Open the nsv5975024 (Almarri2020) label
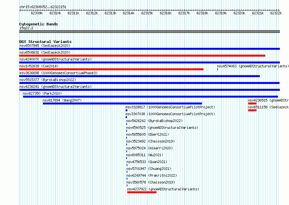This screenshot has height=205, width=289. 149,148
